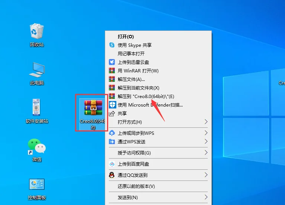Click the 发送到(N) menu text

[127, 197]
